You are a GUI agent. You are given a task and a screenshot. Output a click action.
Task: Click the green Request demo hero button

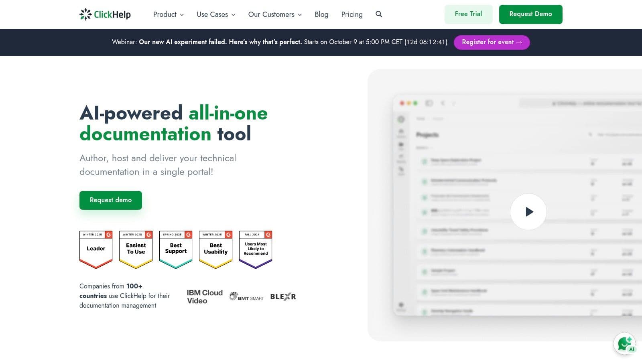coord(111,200)
